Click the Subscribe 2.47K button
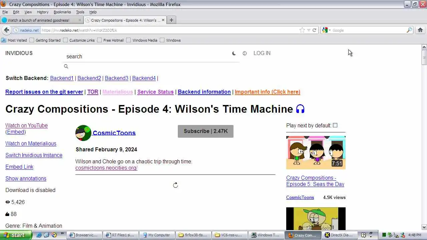 pos(205,131)
